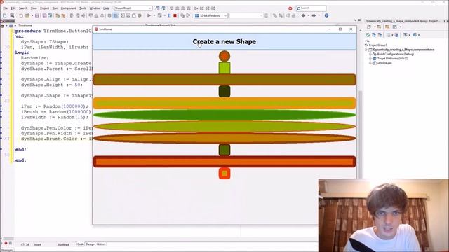Switch to the Code tab
This screenshot has width=449, height=252.
(x=81, y=244)
